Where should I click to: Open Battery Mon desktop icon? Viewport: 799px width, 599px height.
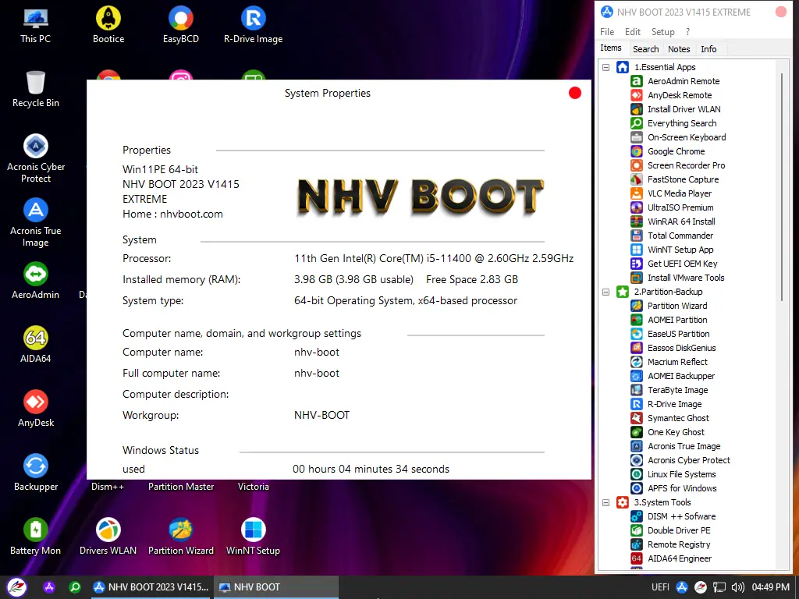tap(36, 537)
